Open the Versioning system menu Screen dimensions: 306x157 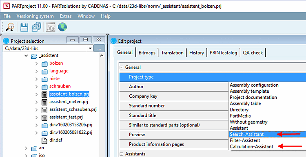click(x=35, y=16)
